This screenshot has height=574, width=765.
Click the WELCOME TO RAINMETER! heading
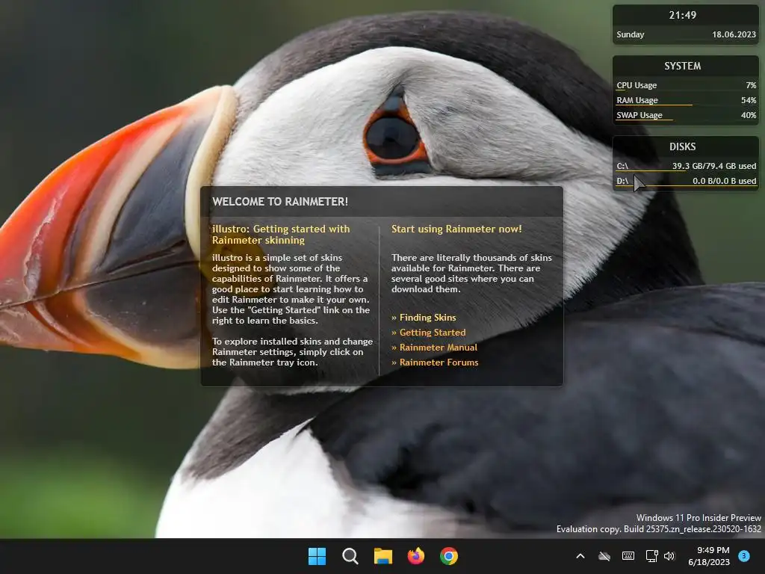pos(280,202)
